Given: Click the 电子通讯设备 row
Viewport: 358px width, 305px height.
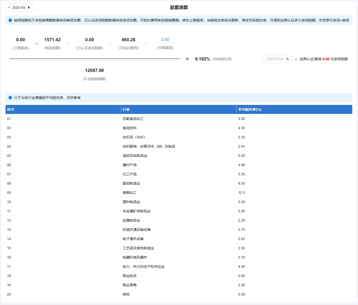Looking at the screenshot, I should tap(133, 239).
